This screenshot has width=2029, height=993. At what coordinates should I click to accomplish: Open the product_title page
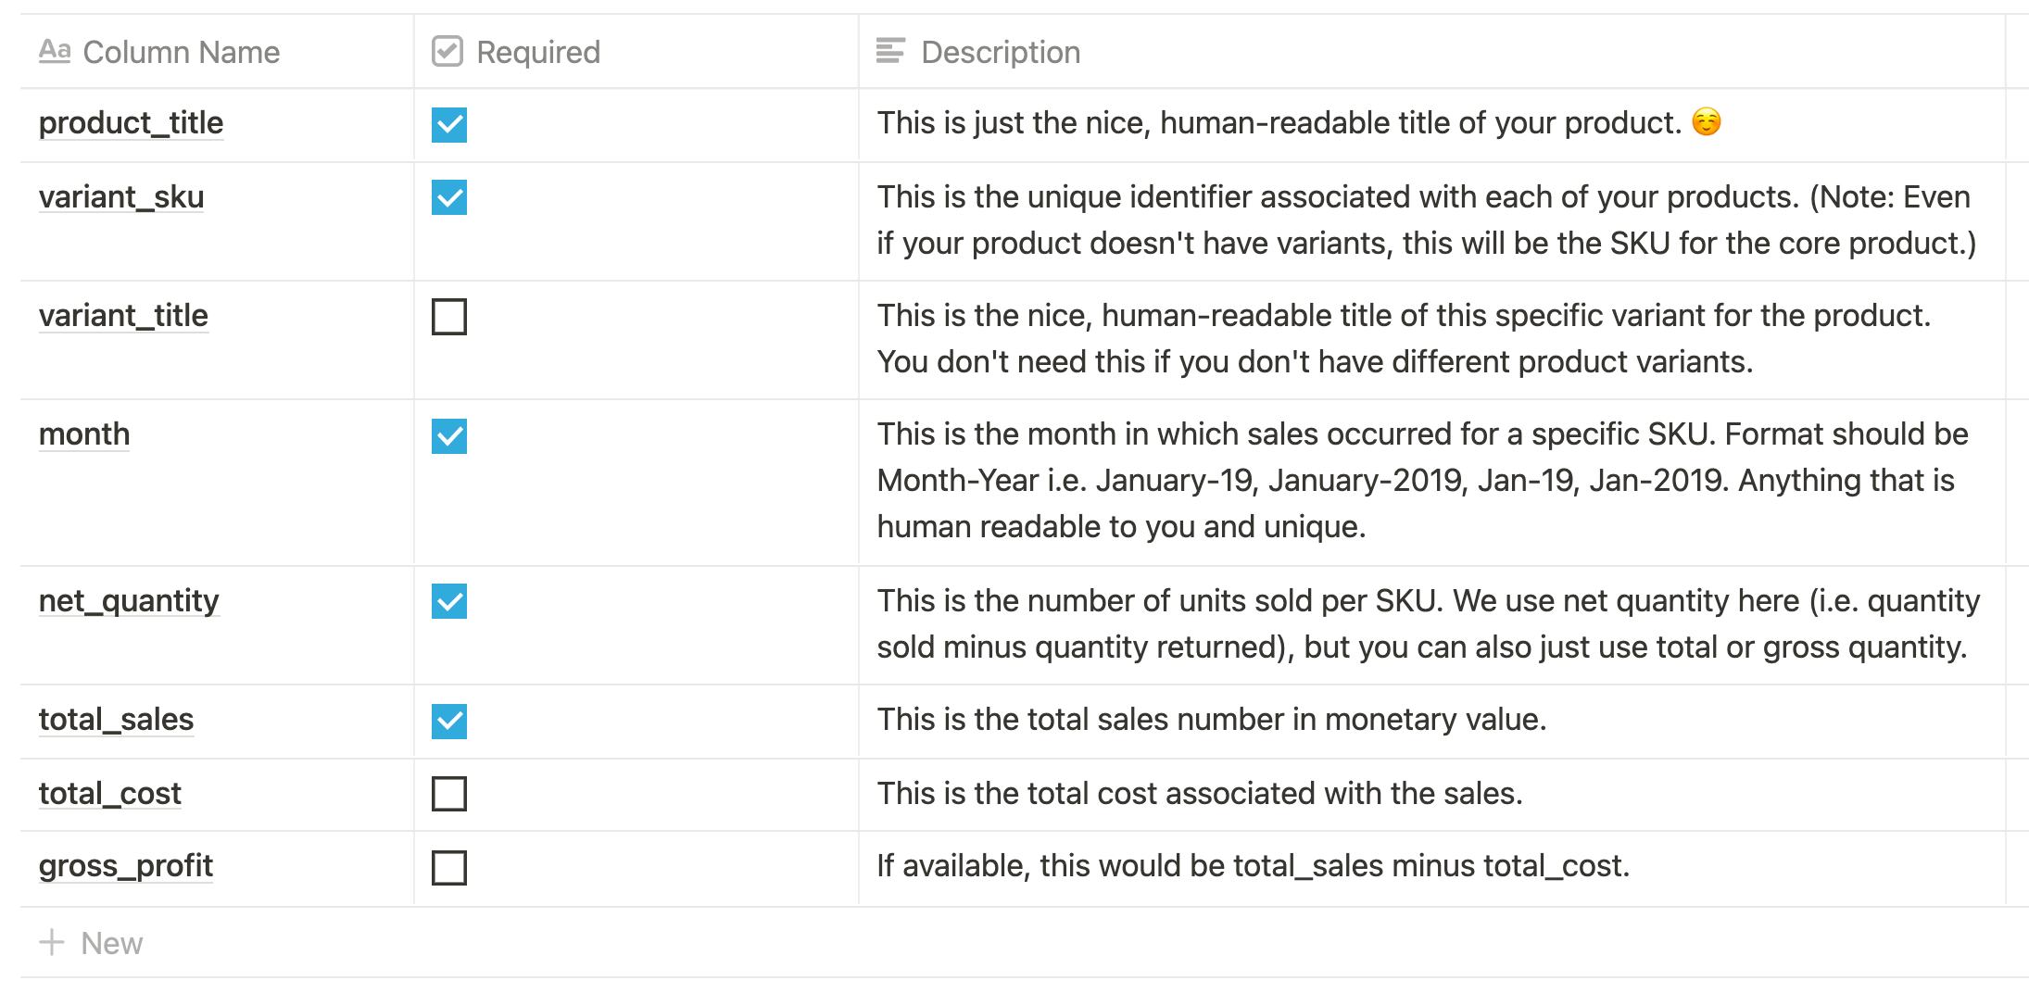tap(131, 122)
